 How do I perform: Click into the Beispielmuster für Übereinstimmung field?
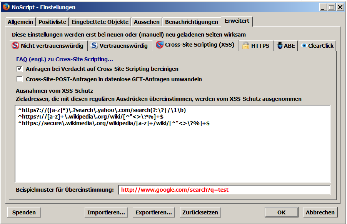[x=224, y=190]
